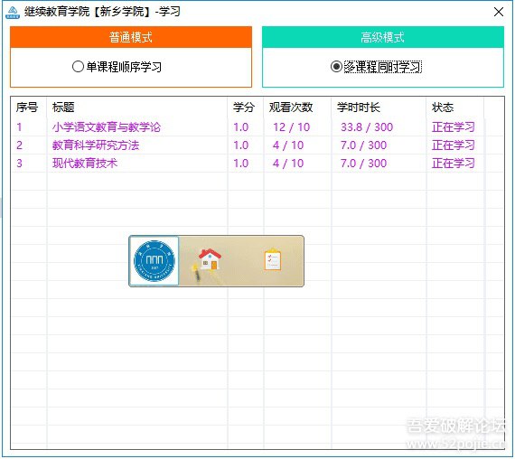The image size is (515, 459).
Task: Click row number 2
Action: pos(19,145)
